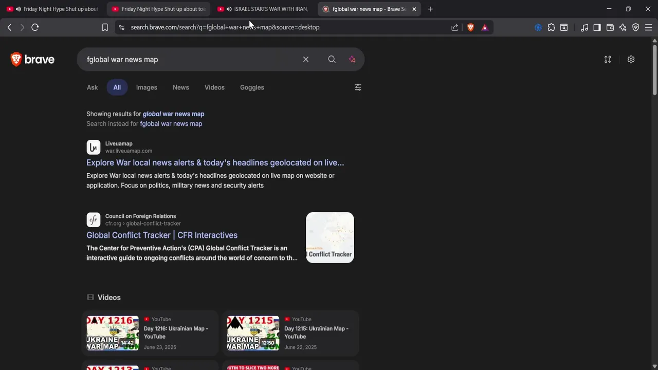This screenshot has height=370, width=658.
Task: Search instead for 'fglobal war news map'
Action: tap(171, 124)
